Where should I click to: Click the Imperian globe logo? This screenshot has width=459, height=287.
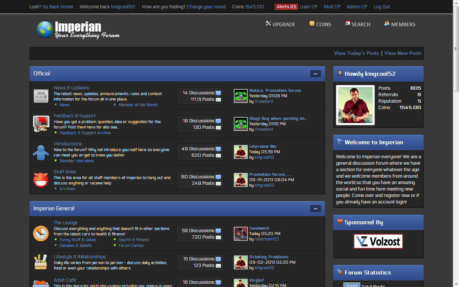[x=45, y=29]
